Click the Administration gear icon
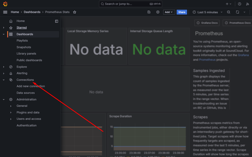Viewport: 252px width, 157px height. [11, 99]
